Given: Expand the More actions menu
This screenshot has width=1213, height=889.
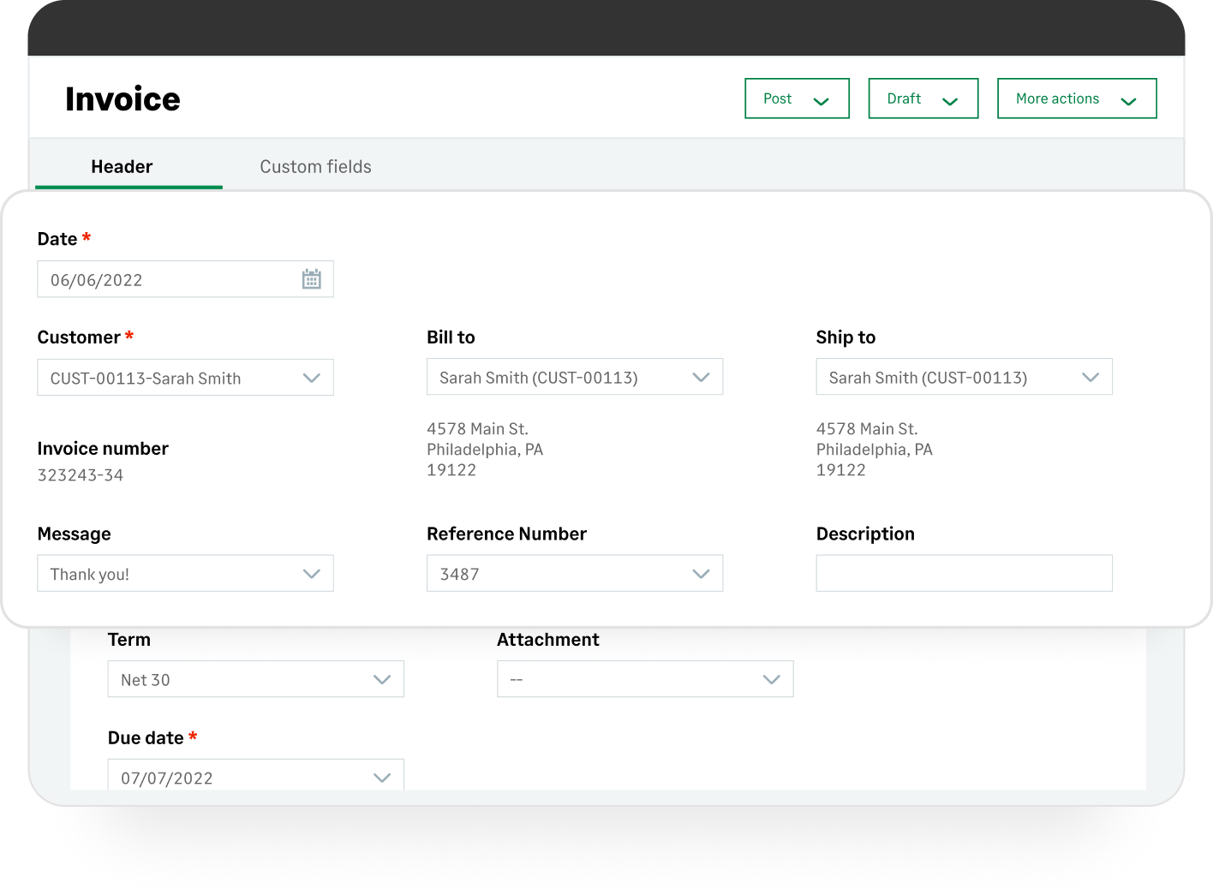Looking at the screenshot, I should (x=1076, y=98).
